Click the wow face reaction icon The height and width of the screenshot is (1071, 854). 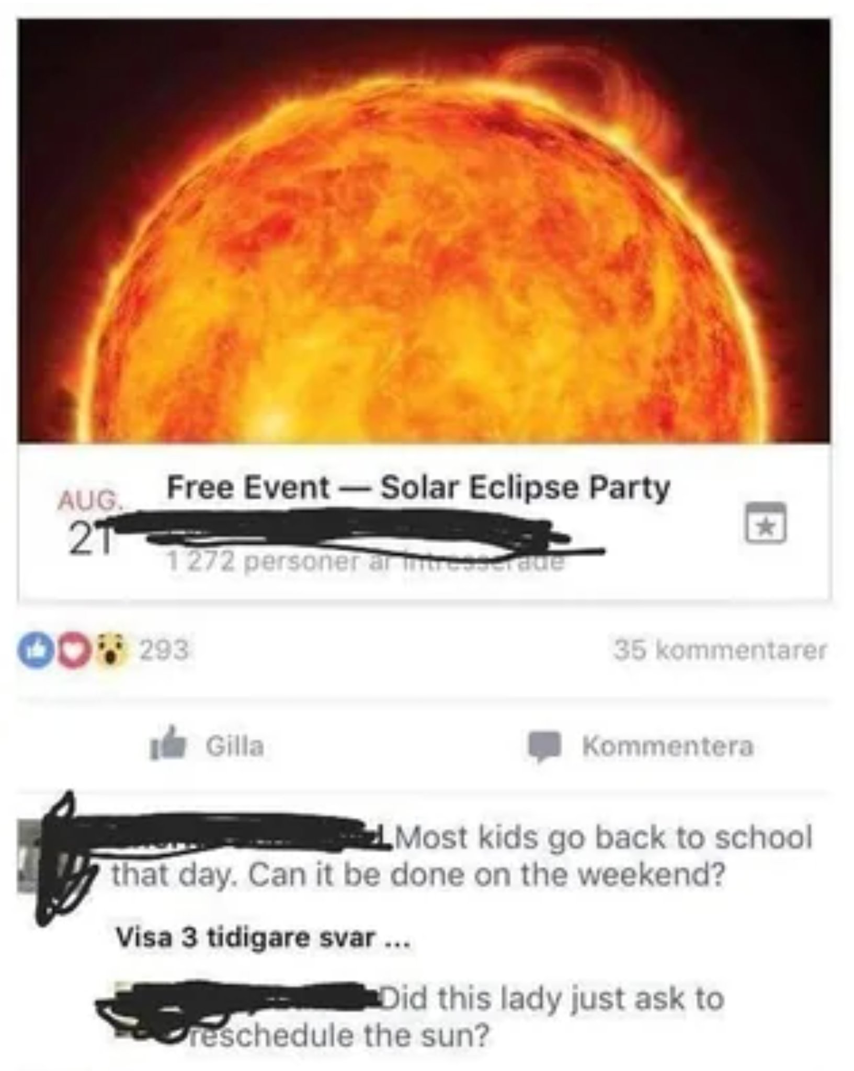tap(109, 650)
